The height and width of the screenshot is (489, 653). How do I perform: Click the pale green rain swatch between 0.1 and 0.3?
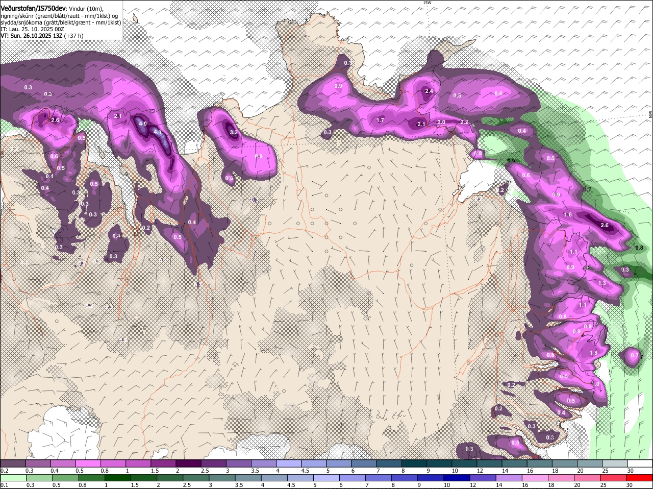13,478
